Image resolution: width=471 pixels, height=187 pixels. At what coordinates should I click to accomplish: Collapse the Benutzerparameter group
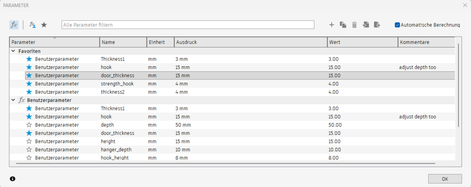12,100
